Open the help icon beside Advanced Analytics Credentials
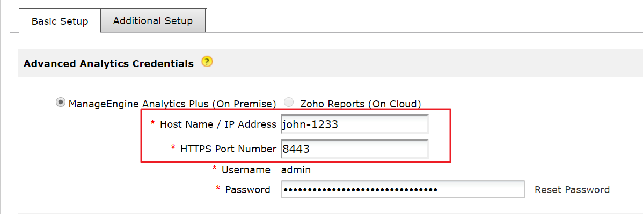 click(207, 62)
